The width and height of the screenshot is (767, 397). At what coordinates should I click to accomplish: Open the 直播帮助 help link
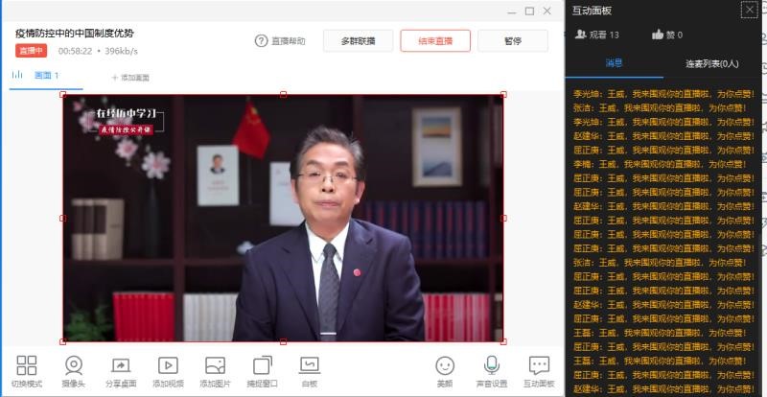pyautogui.click(x=281, y=41)
